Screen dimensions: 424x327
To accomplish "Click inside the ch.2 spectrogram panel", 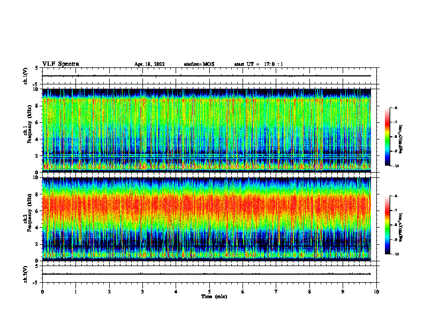I will 207,219.
